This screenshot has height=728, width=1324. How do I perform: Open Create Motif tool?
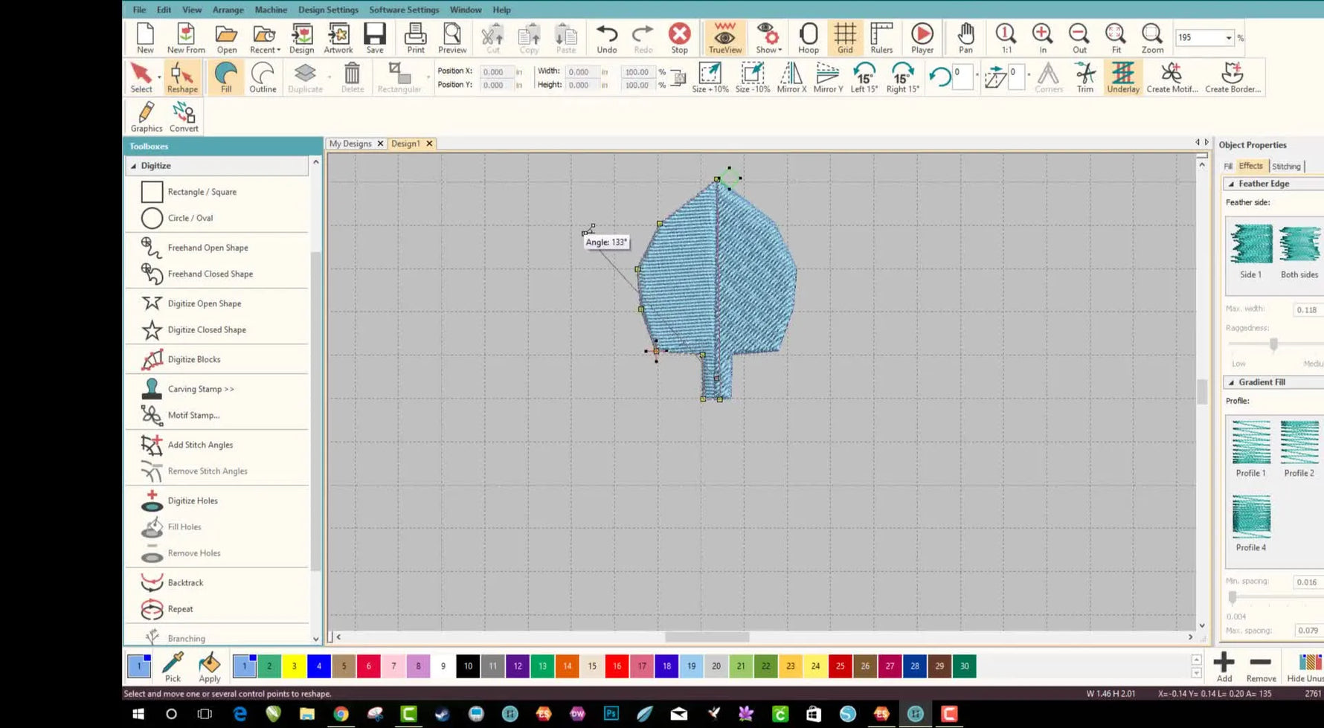[x=1172, y=77]
